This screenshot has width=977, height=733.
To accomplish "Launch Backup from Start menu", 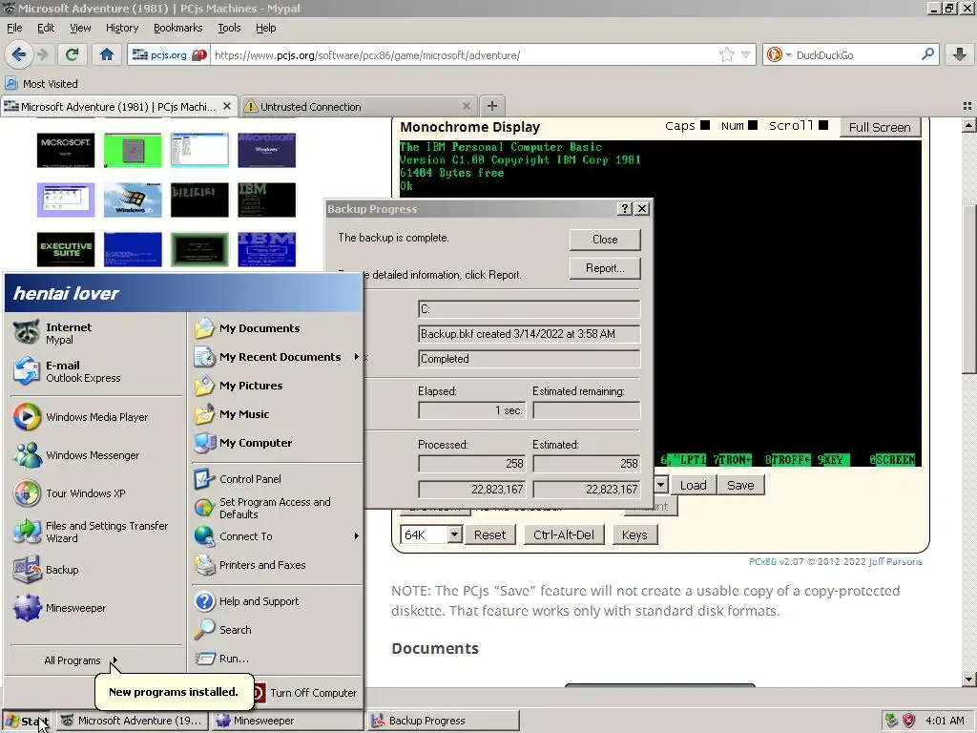I will (96, 570).
